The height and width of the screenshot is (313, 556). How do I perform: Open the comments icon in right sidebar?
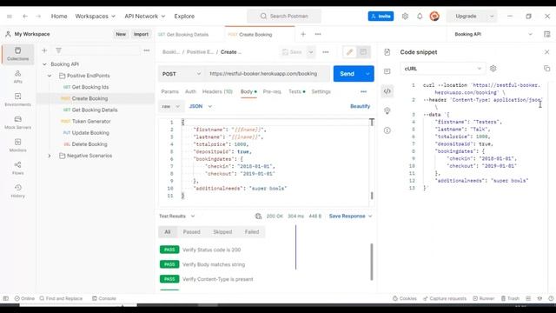coord(387,71)
